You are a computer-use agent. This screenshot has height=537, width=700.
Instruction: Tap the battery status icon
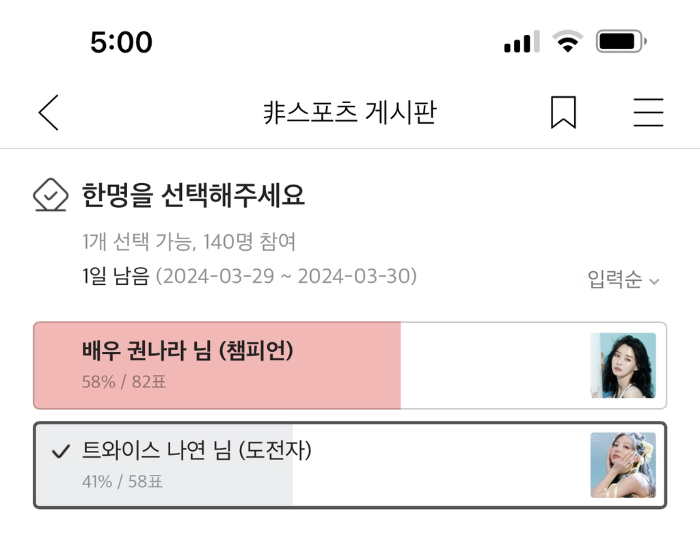pyautogui.click(x=620, y=42)
